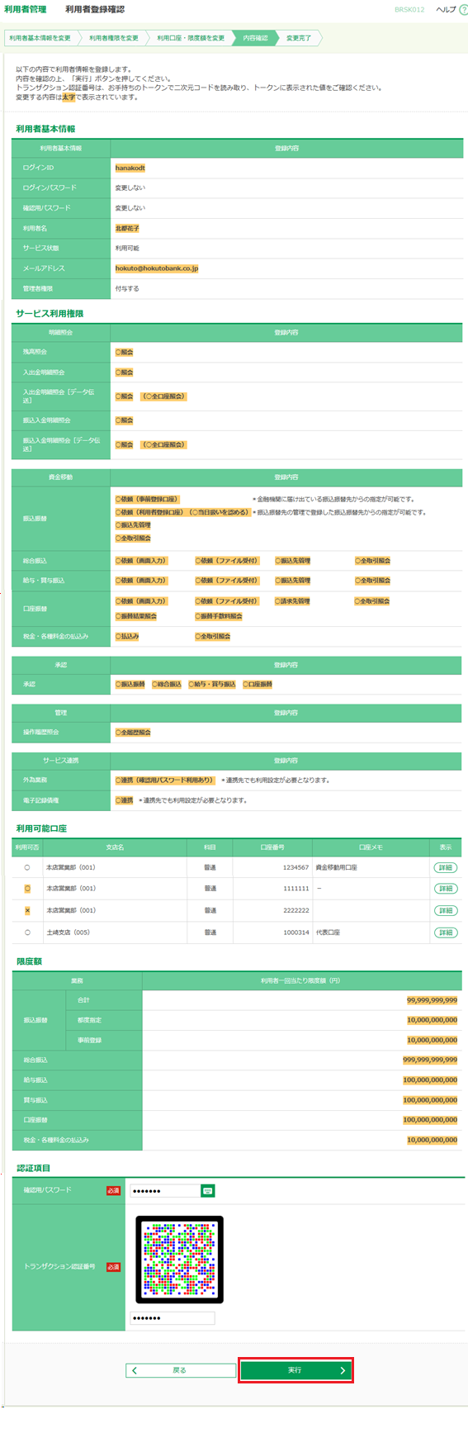
Task: Click the 限度額 section heading
Action: pos(29,961)
